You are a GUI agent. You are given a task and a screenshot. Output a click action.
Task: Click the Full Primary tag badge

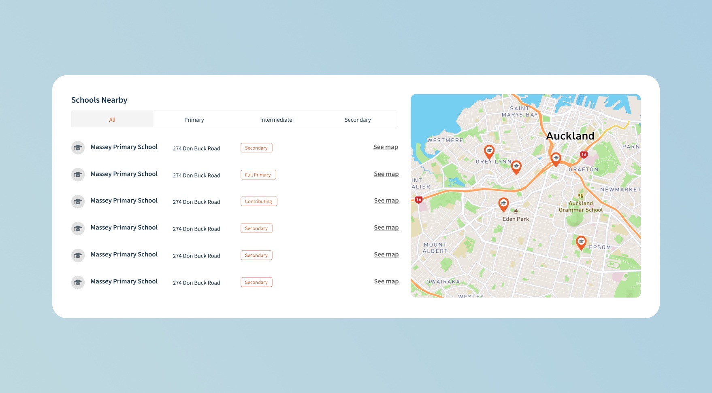(258, 175)
